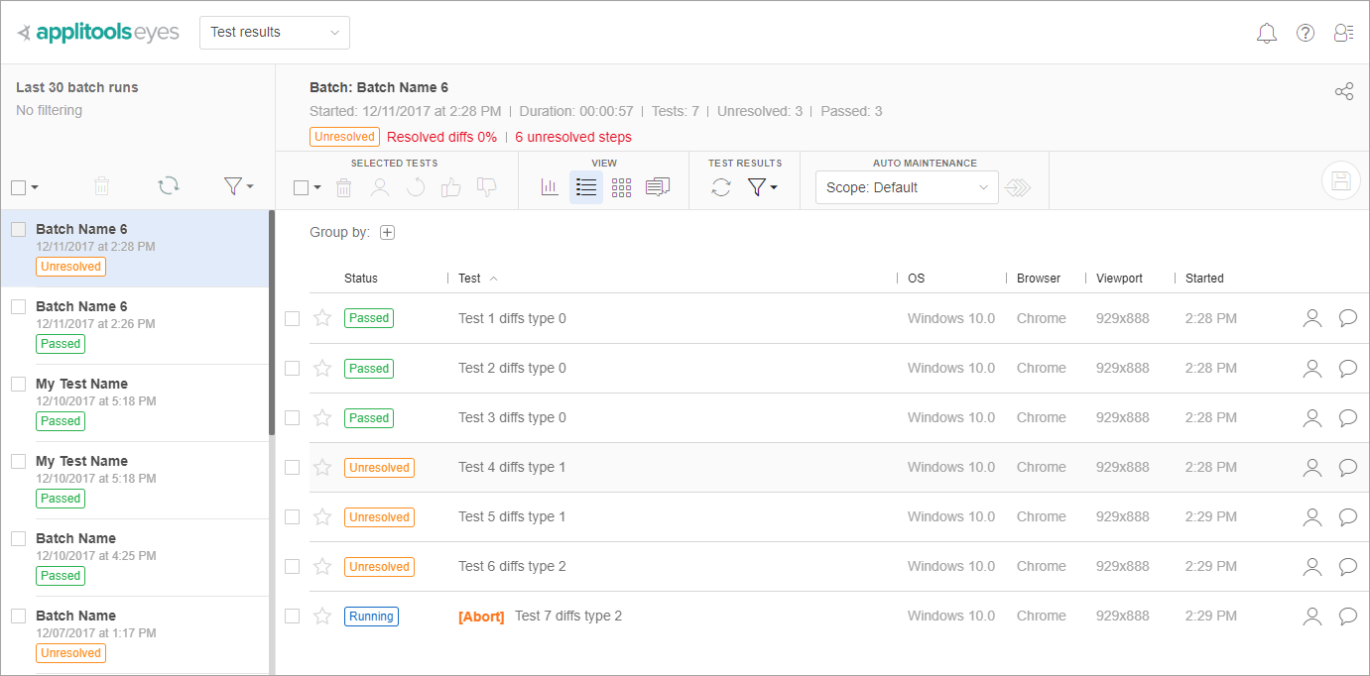Screen dimensions: 1370x676
Task: Add a grouping with the Group by plus button
Action: tap(387, 232)
